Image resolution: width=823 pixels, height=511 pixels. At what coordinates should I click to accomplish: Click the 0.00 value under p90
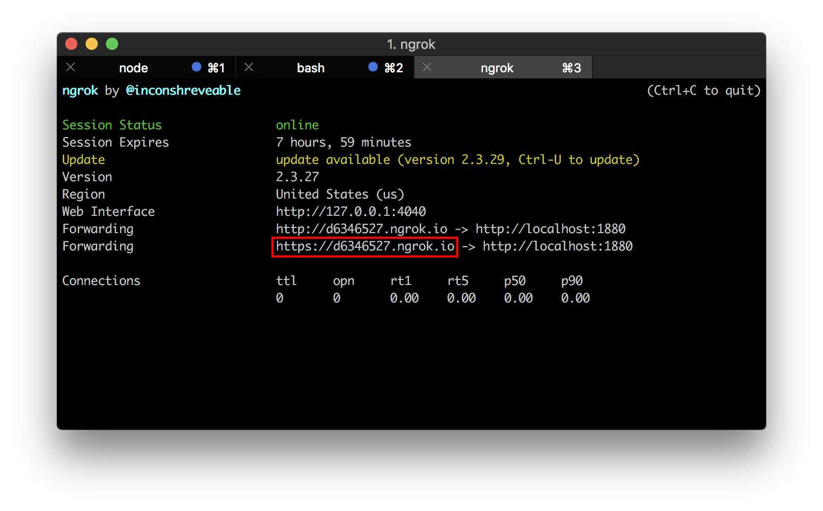(575, 298)
